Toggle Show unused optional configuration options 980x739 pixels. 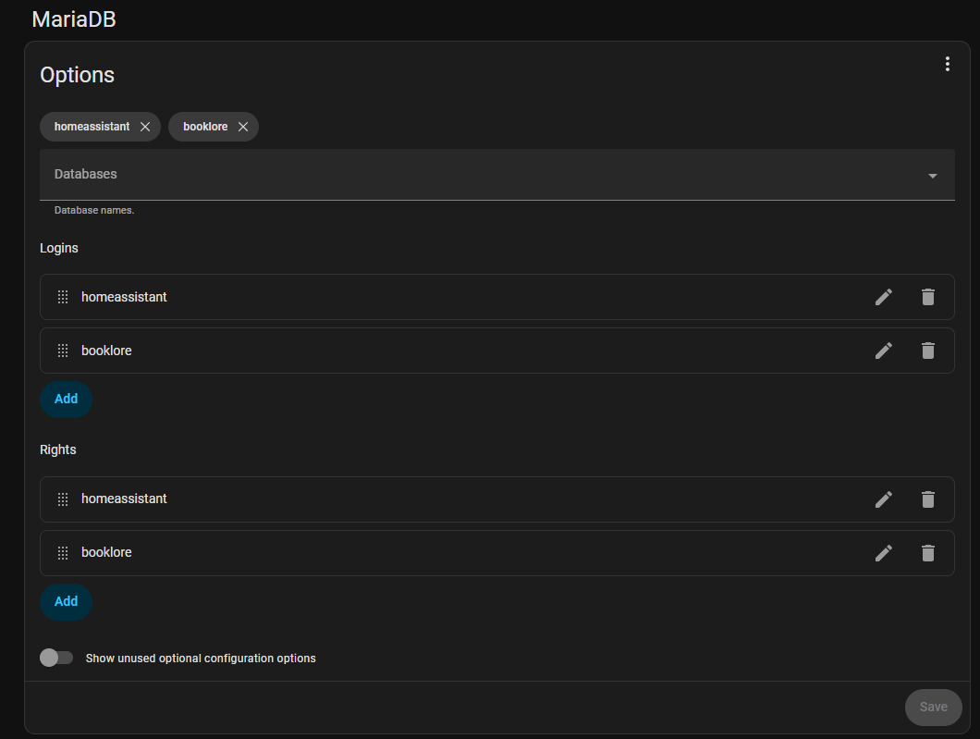56,658
